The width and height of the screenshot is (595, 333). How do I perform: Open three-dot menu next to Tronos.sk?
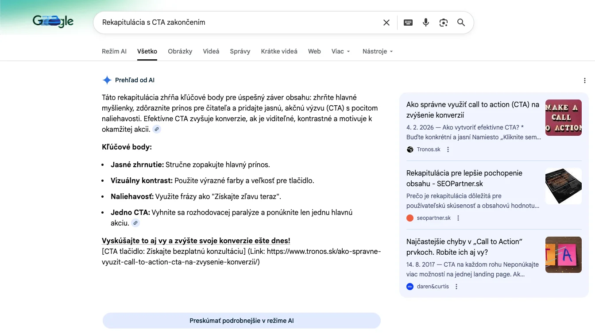[x=448, y=149]
